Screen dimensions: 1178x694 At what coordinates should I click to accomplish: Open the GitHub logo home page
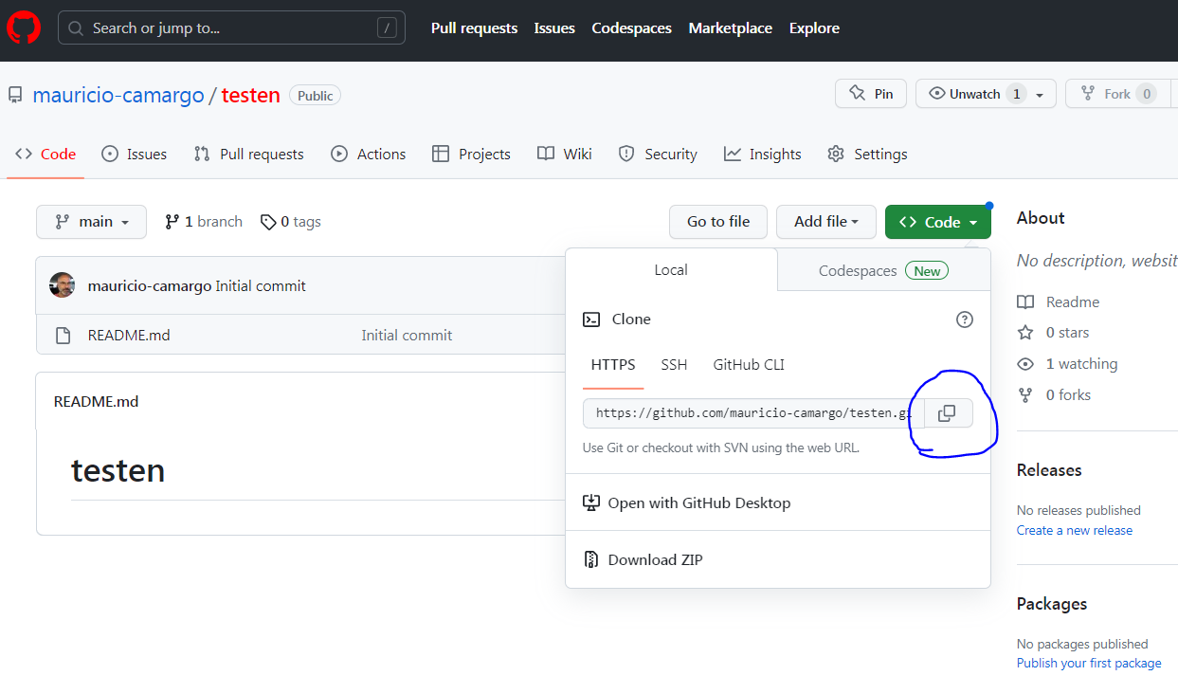[x=24, y=28]
